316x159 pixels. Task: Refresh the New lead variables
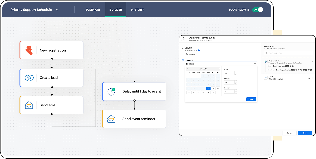tap(309, 78)
